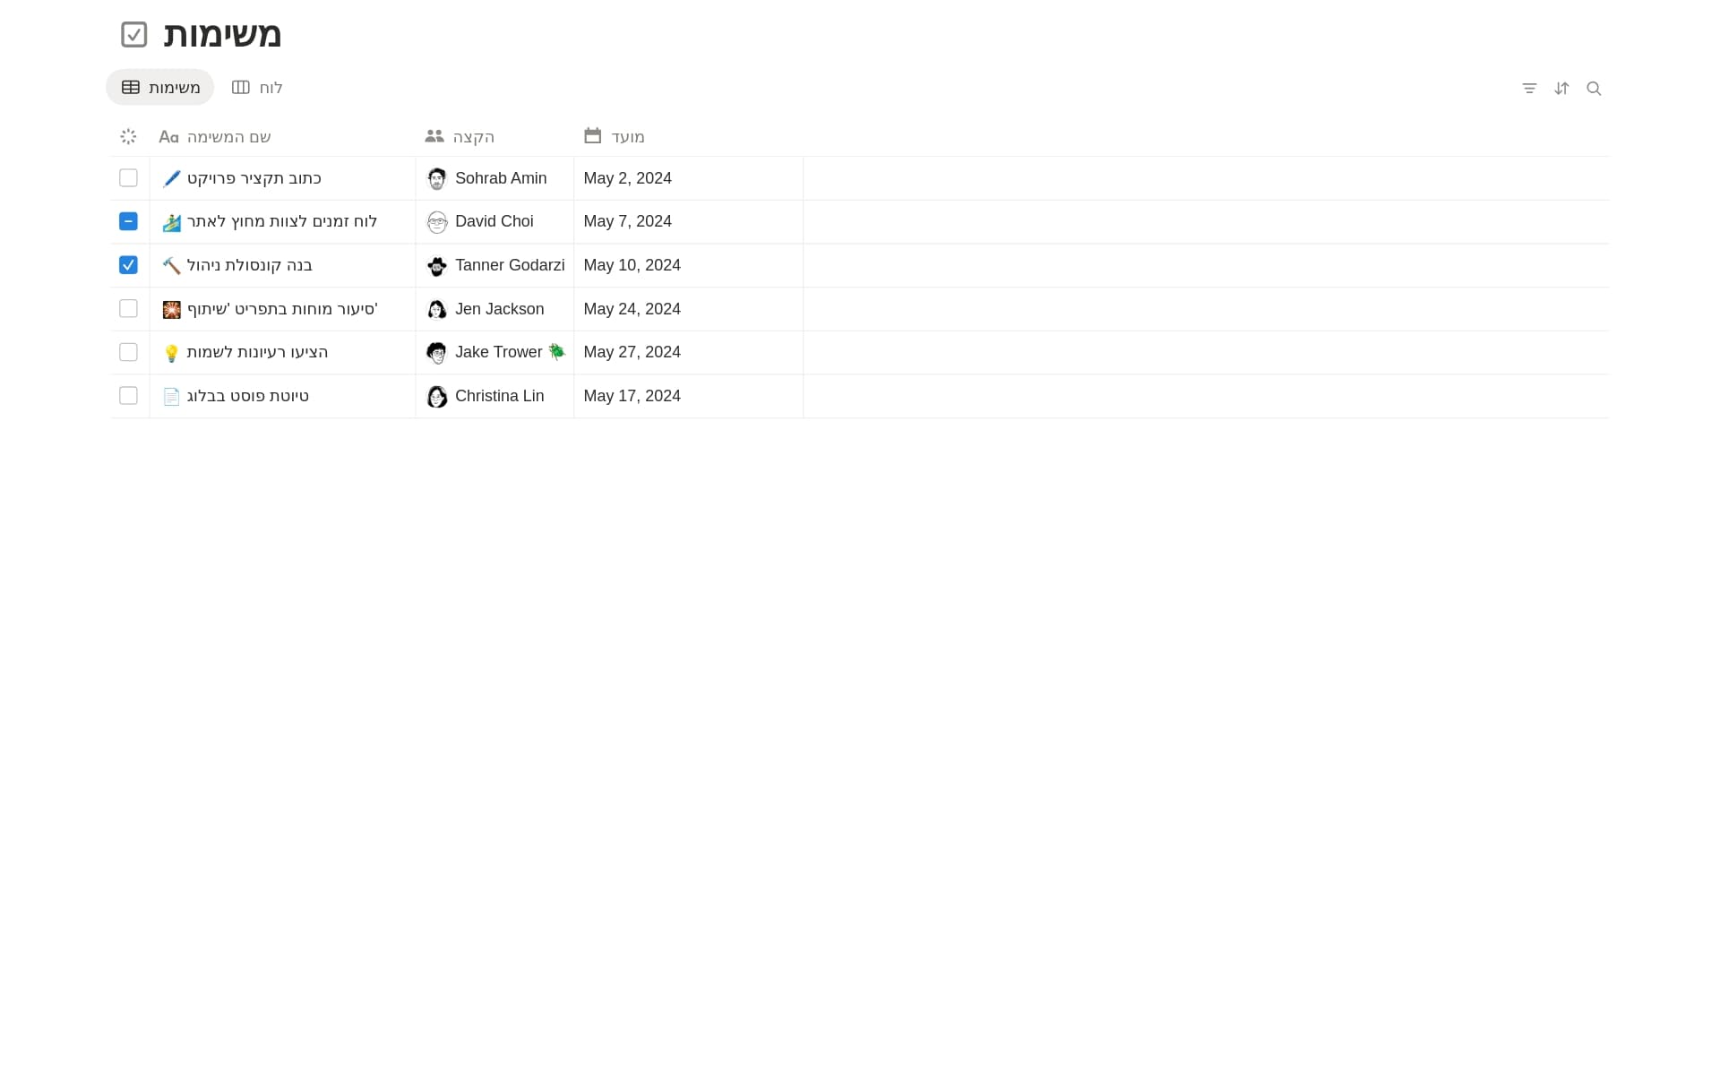The width and height of the screenshot is (1720, 1074).
Task: Click the tasks page checkbox title icon
Action: 134,35
